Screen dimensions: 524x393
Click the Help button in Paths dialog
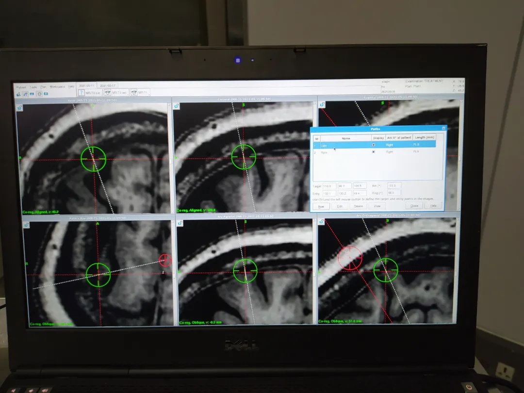pyautogui.click(x=433, y=206)
